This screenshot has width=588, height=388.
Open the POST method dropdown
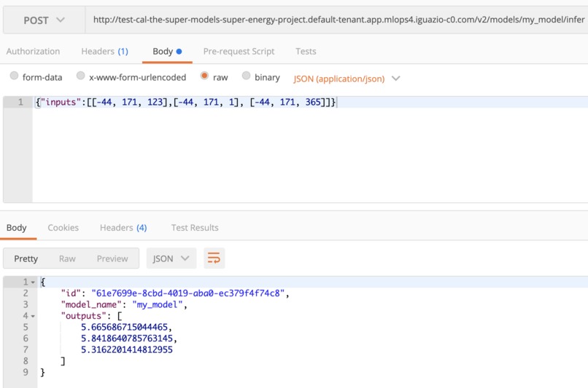(x=44, y=20)
